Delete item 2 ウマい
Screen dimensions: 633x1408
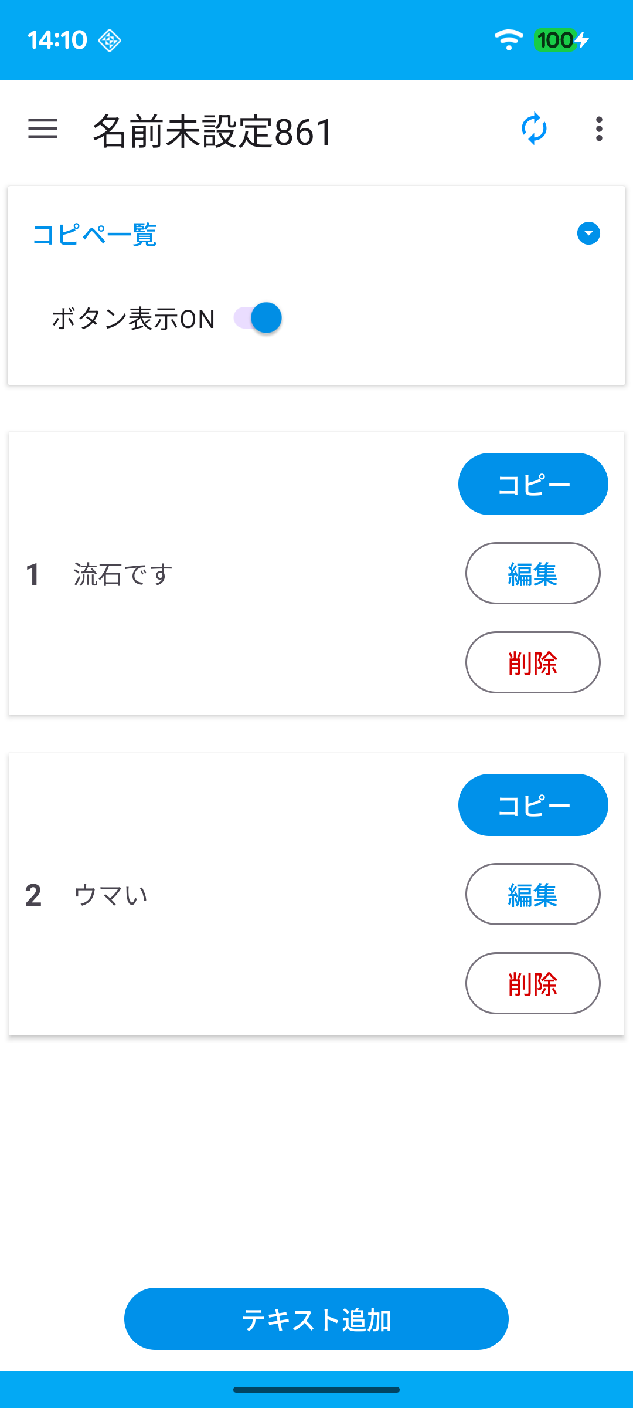pos(533,983)
